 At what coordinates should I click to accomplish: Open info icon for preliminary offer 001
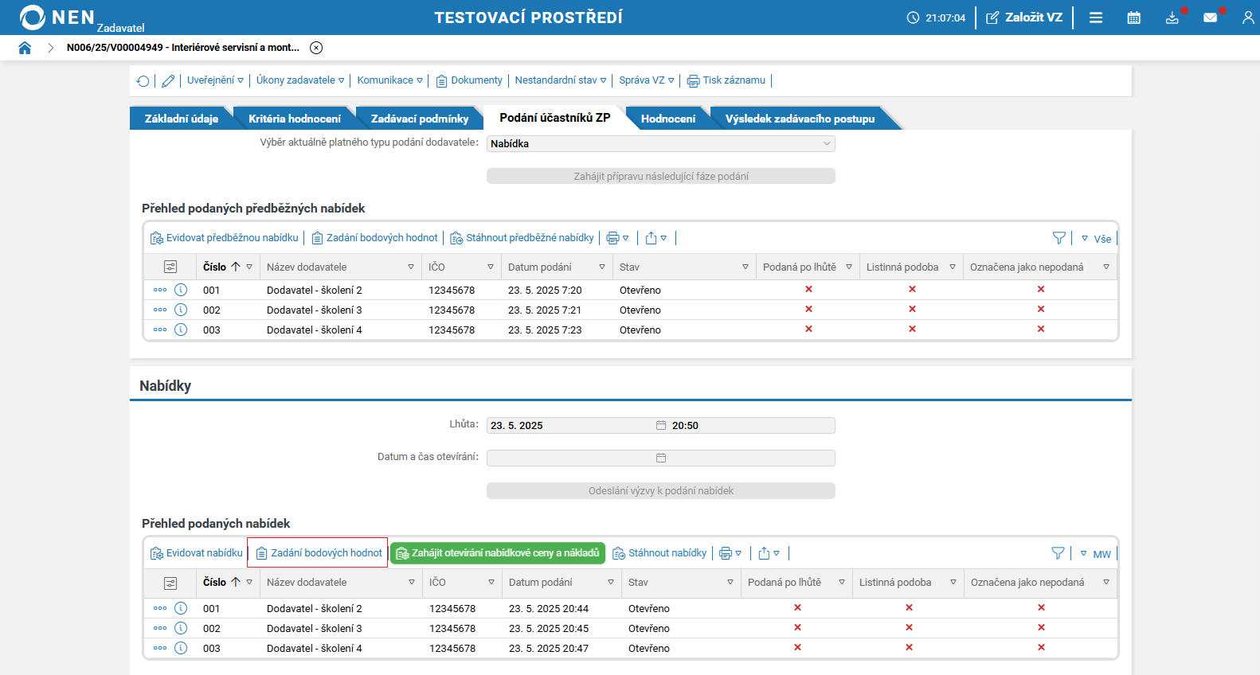point(181,290)
